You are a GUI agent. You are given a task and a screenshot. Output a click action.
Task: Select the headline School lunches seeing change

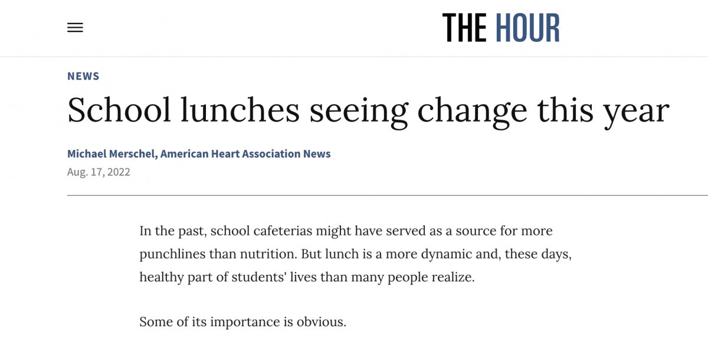[368, 110]
